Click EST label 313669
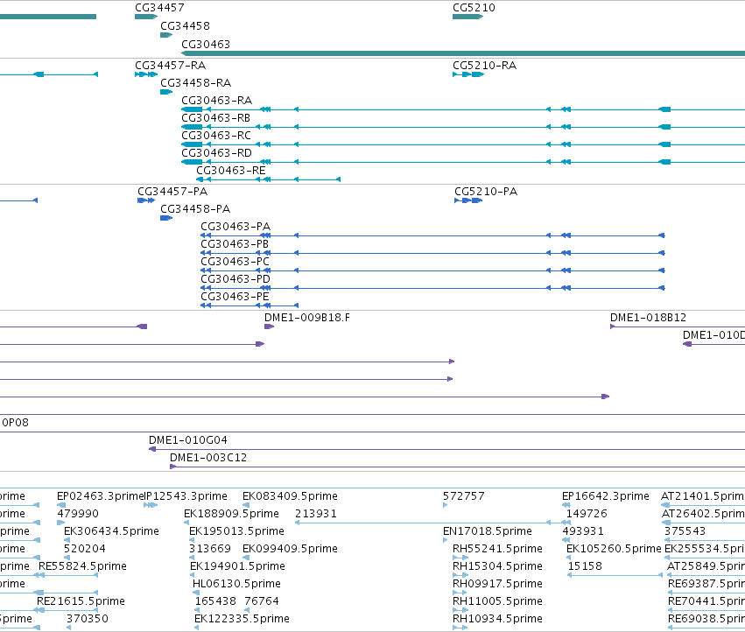The width and height of the screenshot is (745, 632). click(209, 549)
